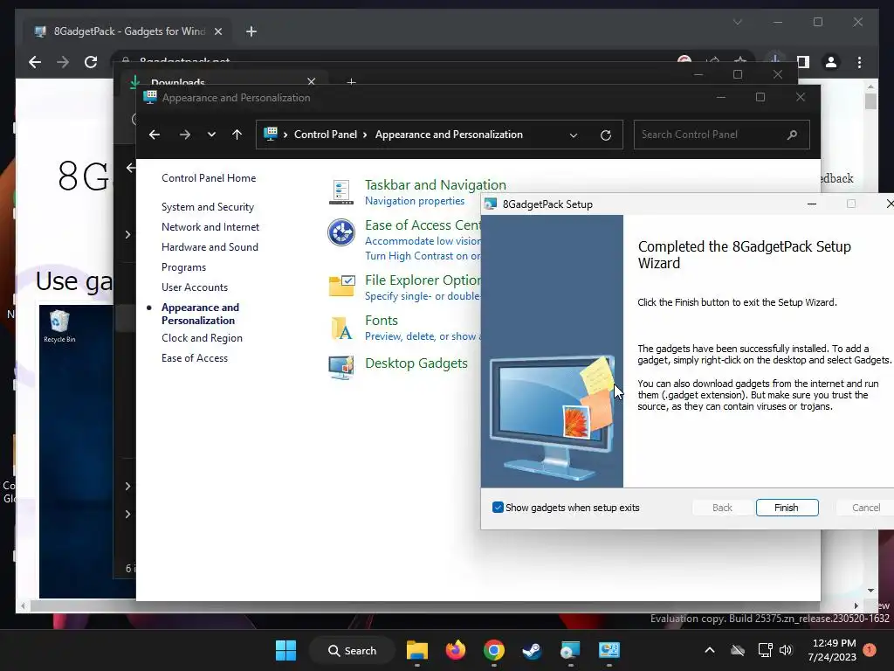Click the search magnifier in Control Panel

(792, 135)
